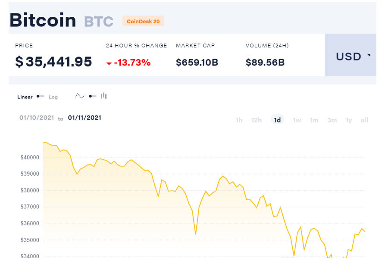The height and width of the screenshot is (258, 385).
Task: Click the Log scale label
Action: [53, 97]
